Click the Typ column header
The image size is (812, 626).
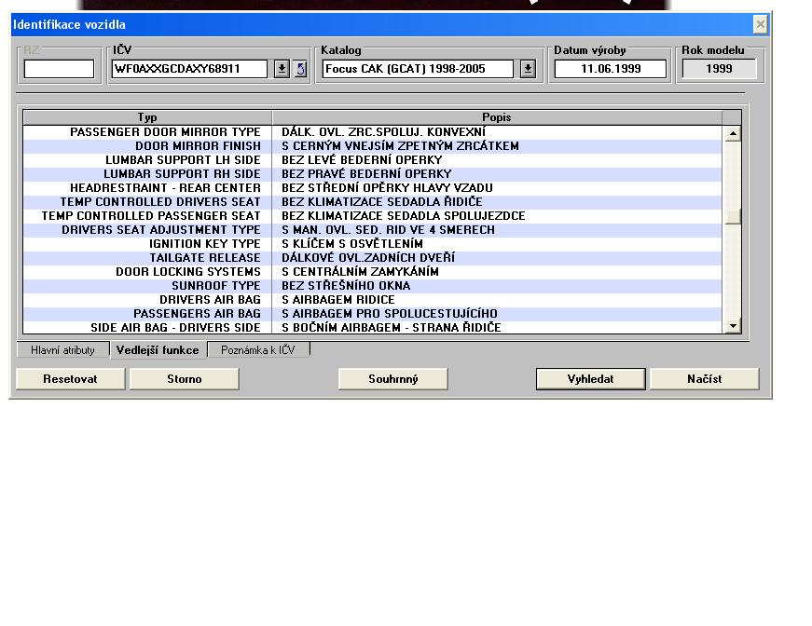(147, 117)
